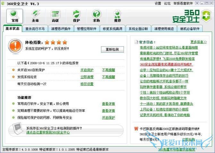Open the 保护 shield toolbar icon
This screenshot has width=215, height=153.
coord(76,15)
